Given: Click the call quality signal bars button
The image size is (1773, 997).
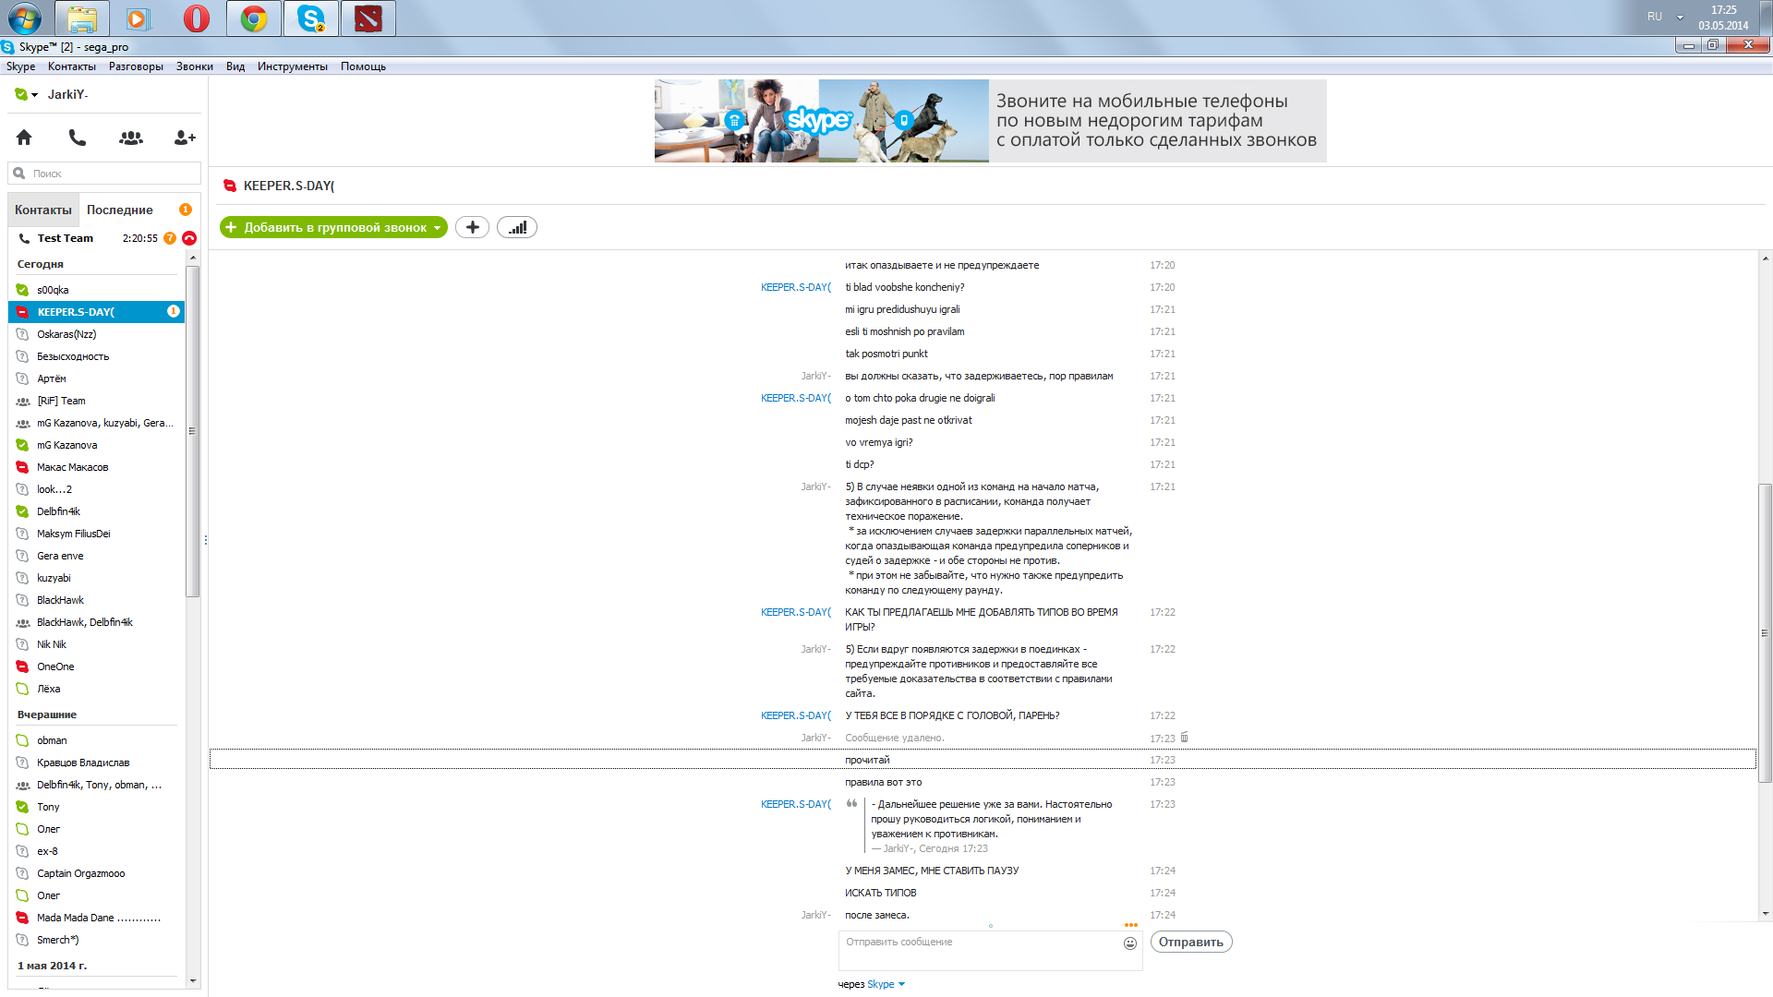Looking at the screenshot, I should click(517, 227).
